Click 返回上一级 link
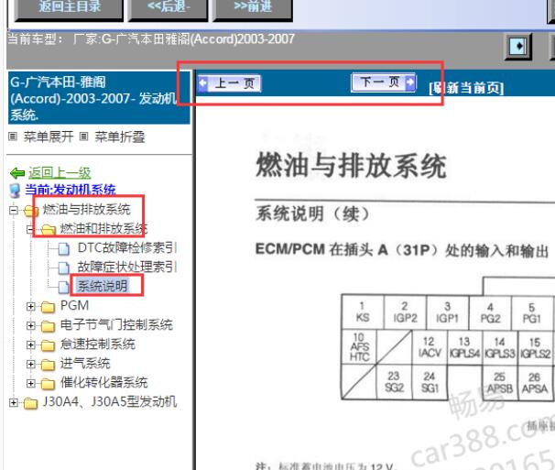 coord(60,173)
